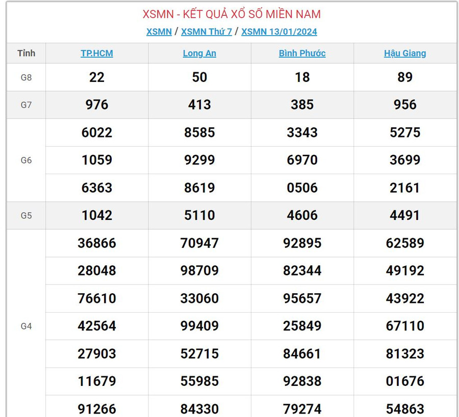Viewport: 459px width, 417px height.
Task: Click the G4 prize row label
Action: click(26, 326)
